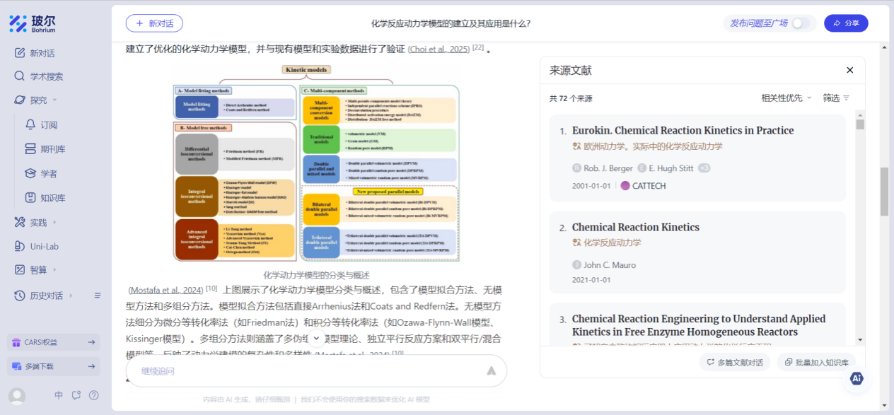The width and height of the screenshot is (894, 415).
Task: Click the feedback chat bubble icon
Action: pyautogui.click(x=76, y=395)
